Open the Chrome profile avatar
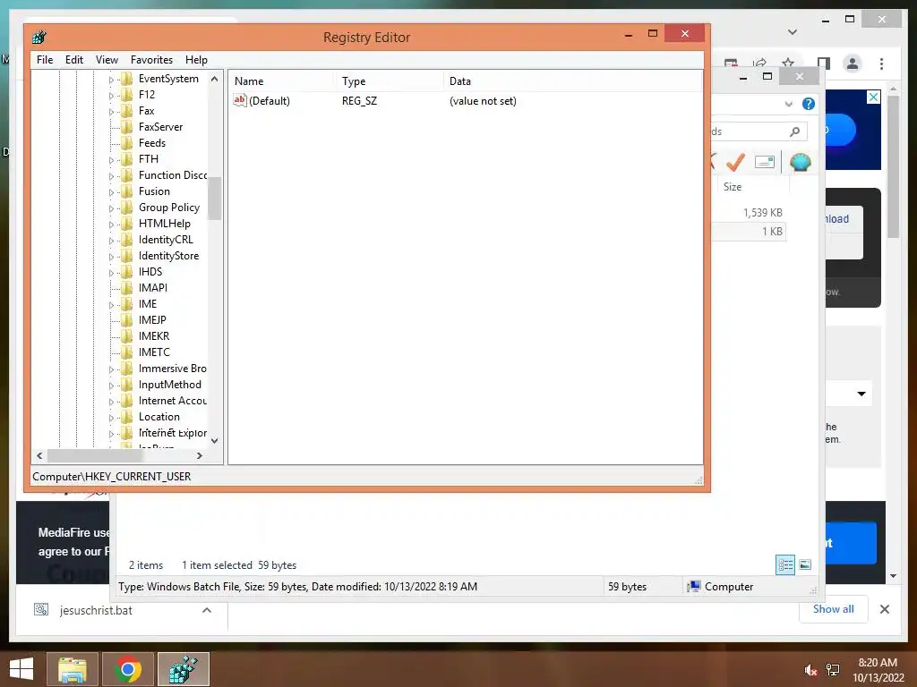Screen dimensions: 917x687 [853, 64]
